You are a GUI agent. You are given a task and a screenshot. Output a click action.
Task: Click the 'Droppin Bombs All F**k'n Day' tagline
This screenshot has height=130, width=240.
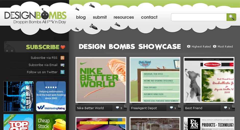point(40,22)
